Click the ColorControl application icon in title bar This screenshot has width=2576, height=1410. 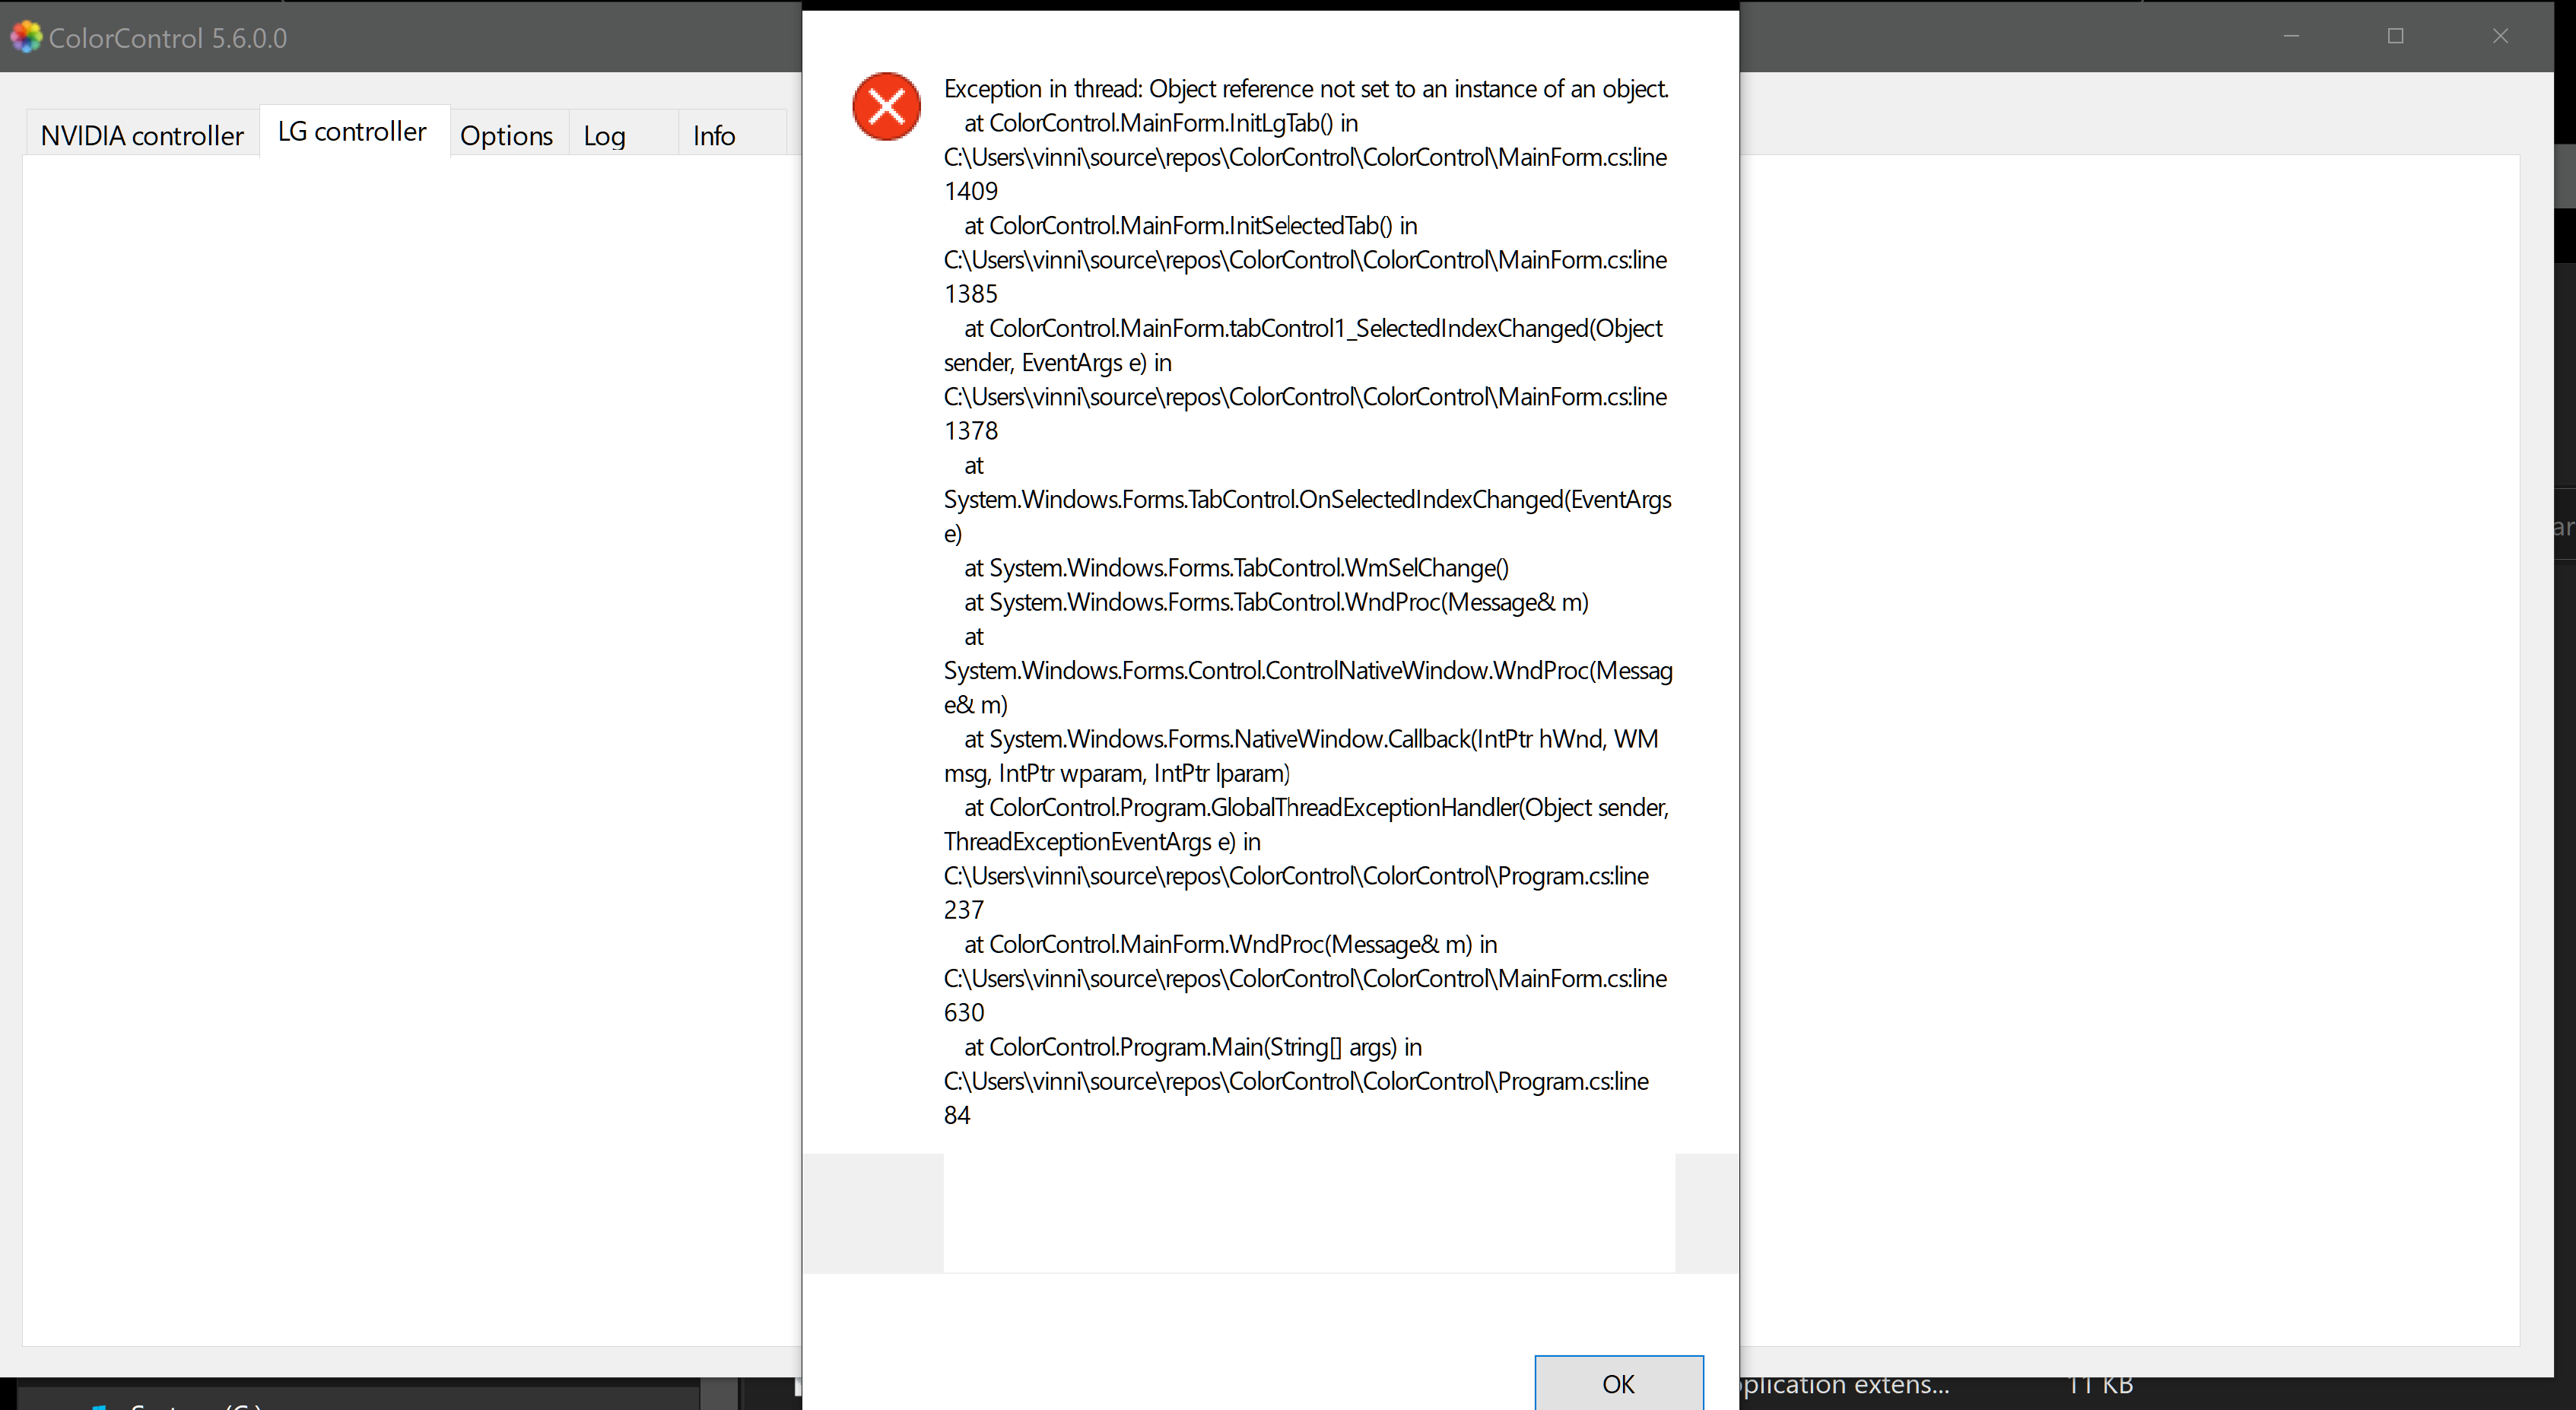click(26, 36)
